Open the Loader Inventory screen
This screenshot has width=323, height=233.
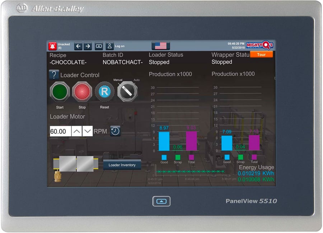click(x=122, y=165)
